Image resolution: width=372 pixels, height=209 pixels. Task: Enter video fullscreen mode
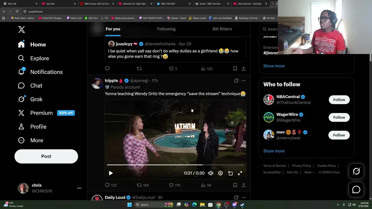(x=240, y=173)
